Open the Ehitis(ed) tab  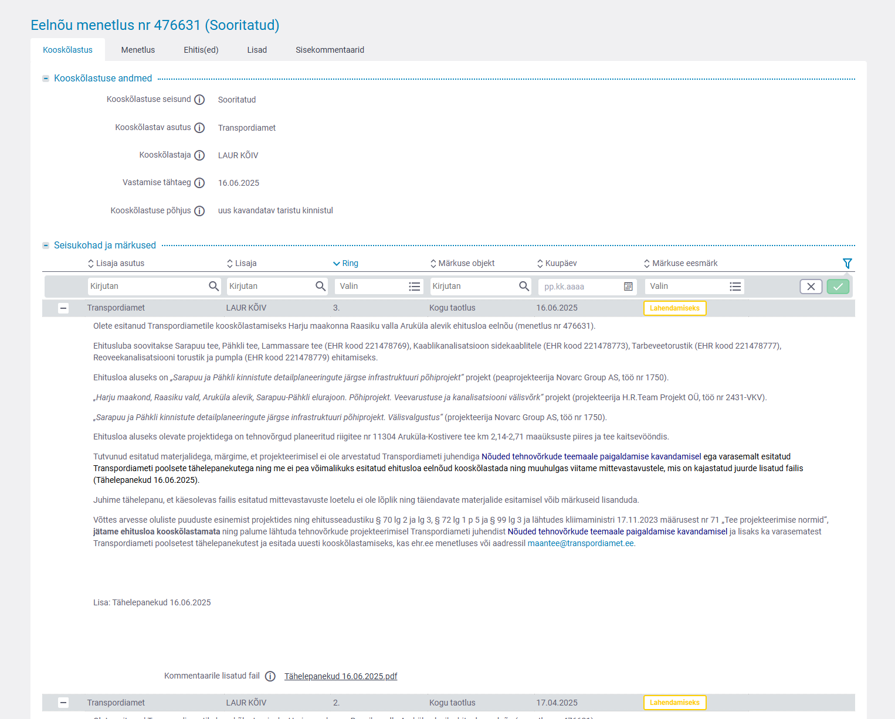coord(201,50)
